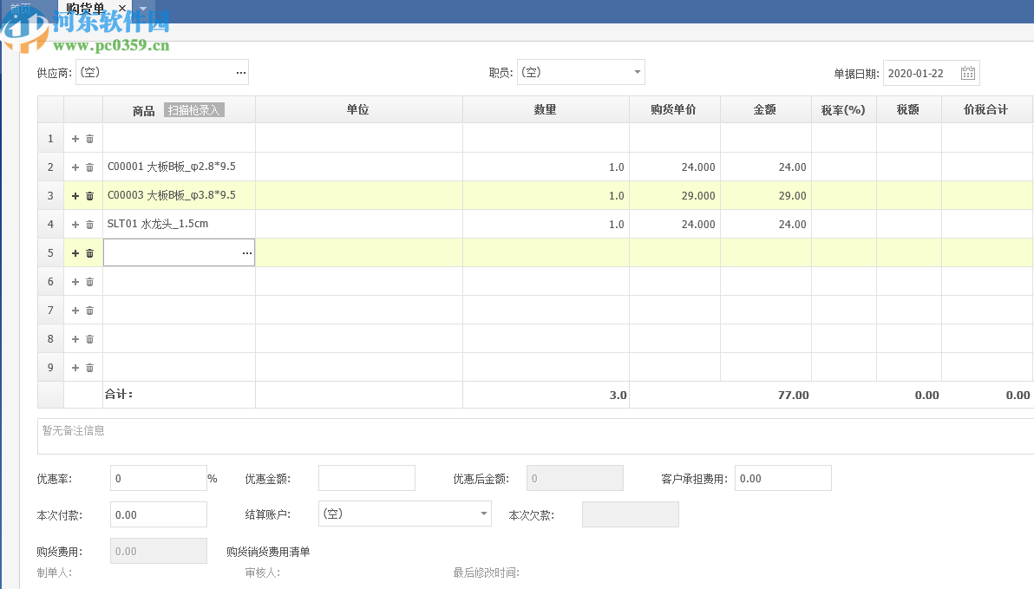Click the + icon on the SLT01 水龙头 row
The width and height of the screenshot is (1034, 589).
tap(75, 224)
